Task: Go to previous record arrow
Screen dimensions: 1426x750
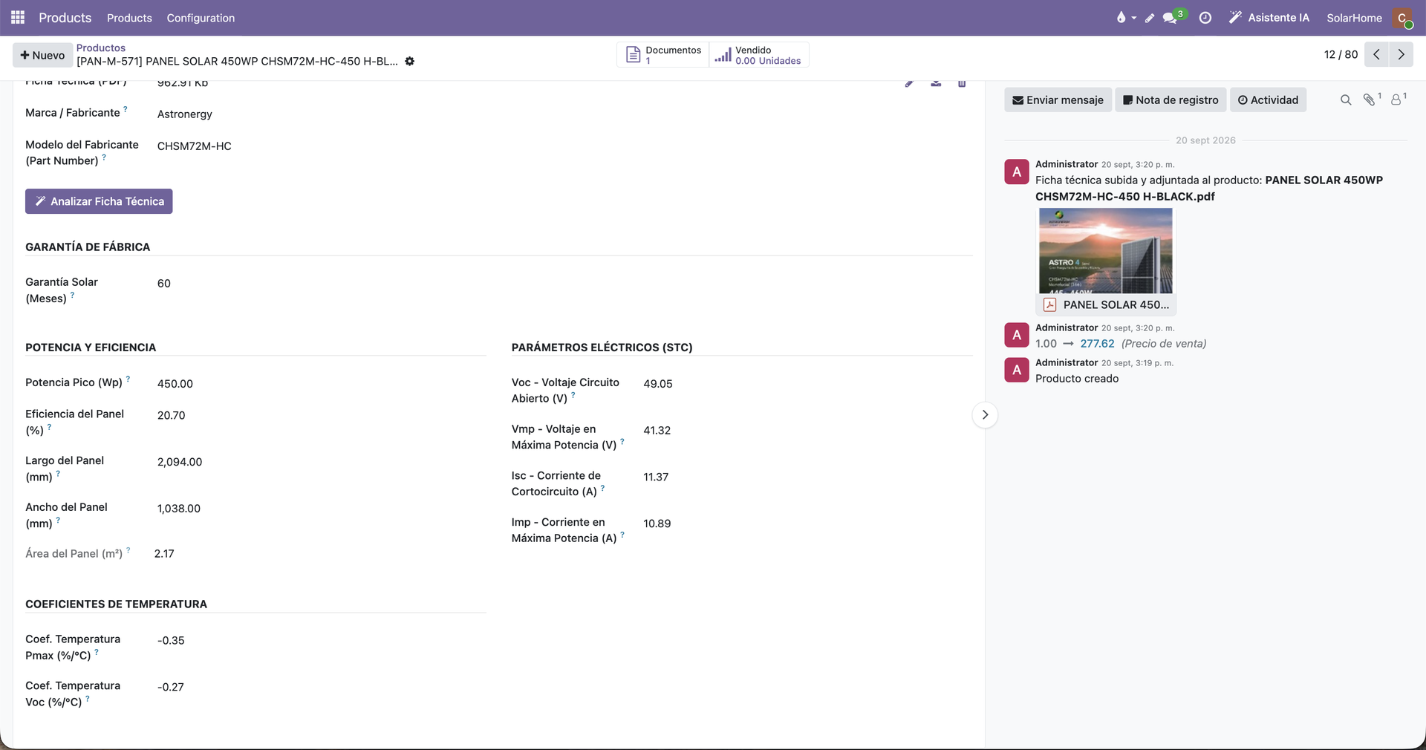Action: point(1376,54)
